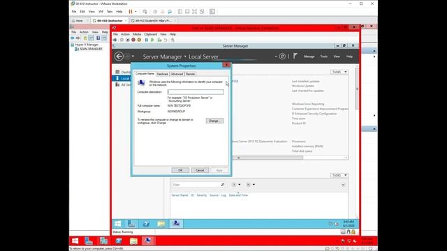Click the VMware console view icon at toolbar end

[x=212, y=12]
